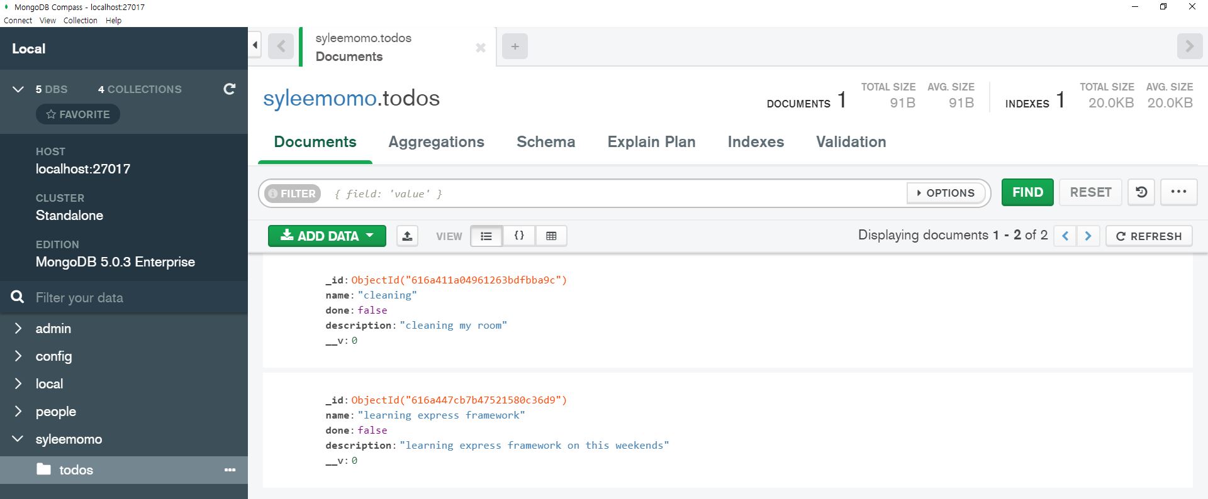Viewport: 1208px width, 499px height.
Task: Expand query OPTIONS
Action: pyautogui.click(x=946, y=193)
